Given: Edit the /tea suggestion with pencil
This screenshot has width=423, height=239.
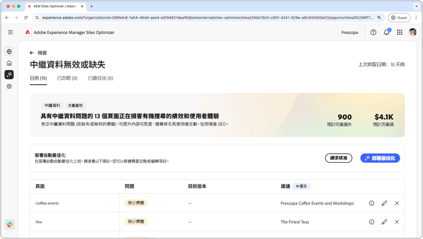Looking at the screenshot, I should (x=385, y=221).
